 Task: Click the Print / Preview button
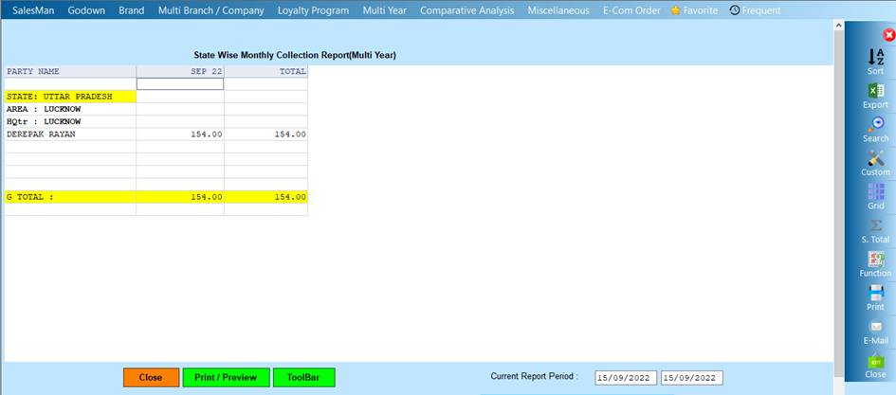point(226,377)
